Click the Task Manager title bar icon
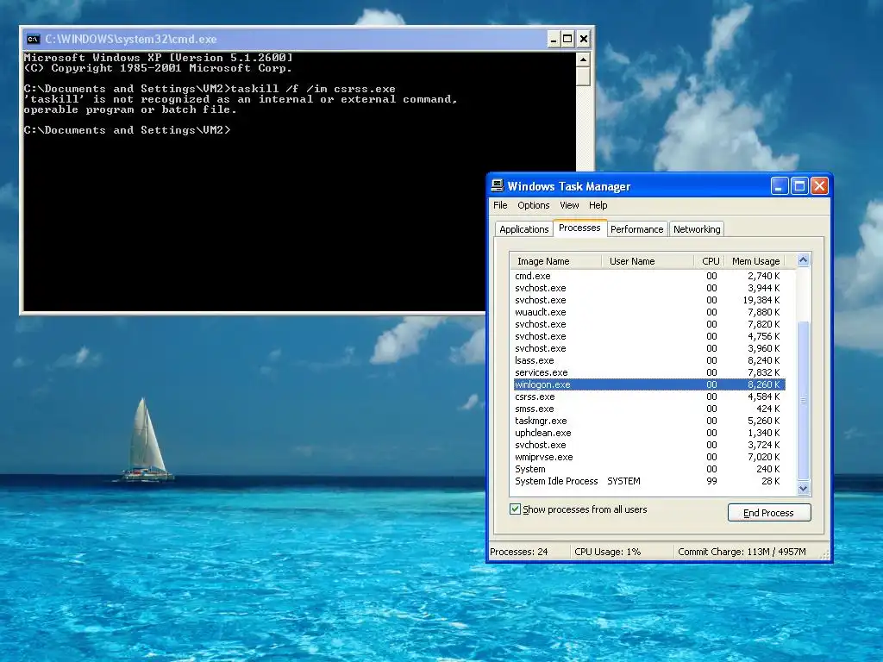883x662 pixels. (x=497, y=186)
